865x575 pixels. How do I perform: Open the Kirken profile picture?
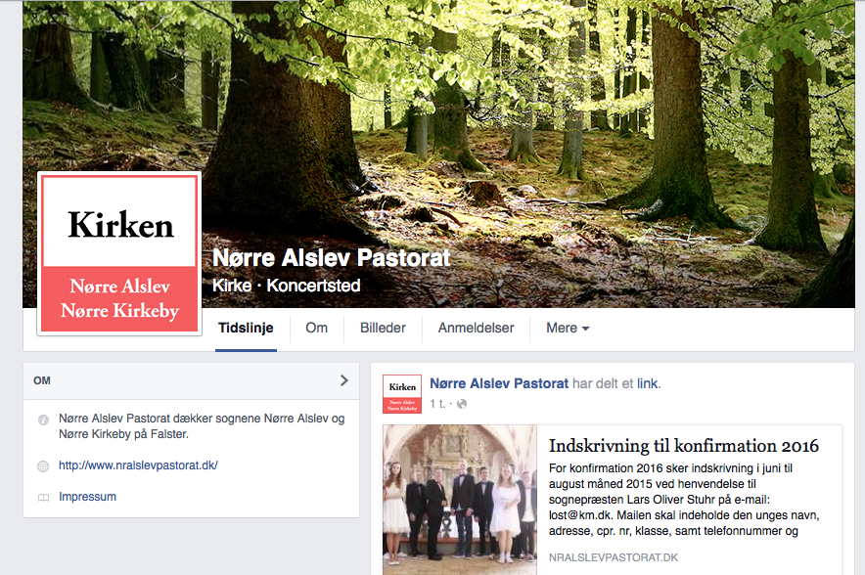(x=119, y=253)
